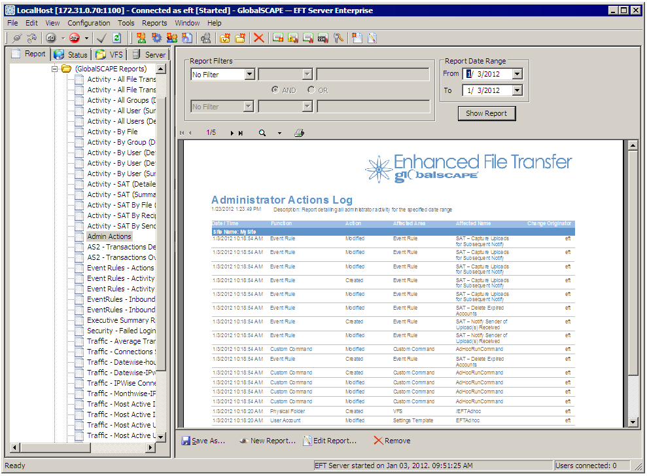Switch to the Report tab
Viewport: 647px width, 476px height.
(29, 54)
